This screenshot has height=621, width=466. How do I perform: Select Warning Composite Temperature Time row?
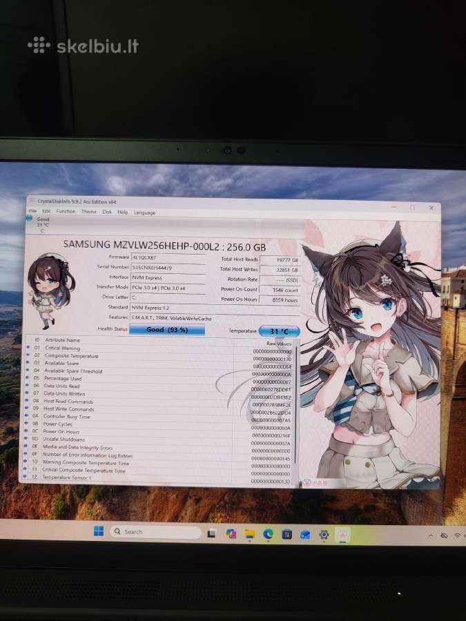click(x=159, y=464)
